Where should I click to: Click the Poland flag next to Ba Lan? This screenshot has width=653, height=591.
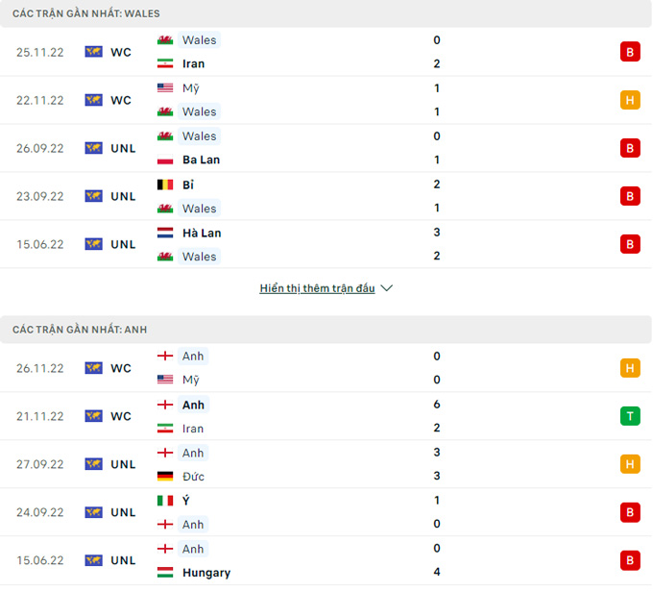click(165, 160)
